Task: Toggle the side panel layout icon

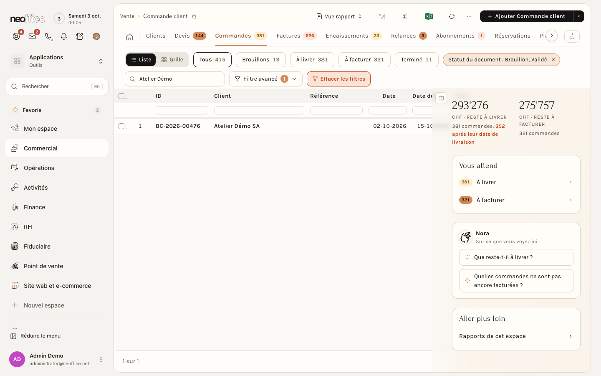Action: coord(441,98)
